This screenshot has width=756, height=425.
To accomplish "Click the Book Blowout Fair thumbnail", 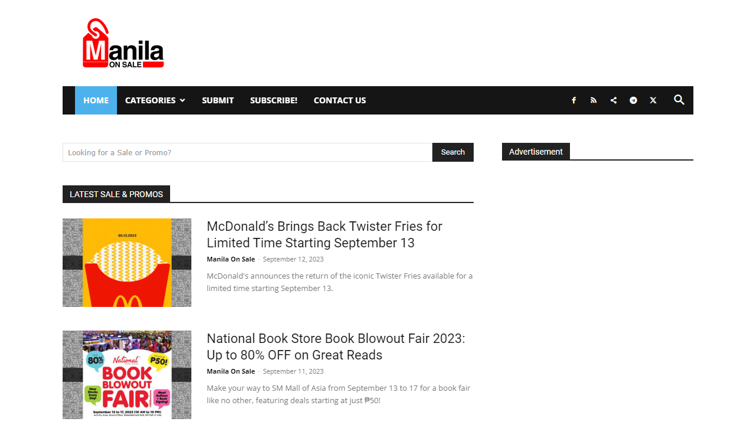I will point(127,375).
